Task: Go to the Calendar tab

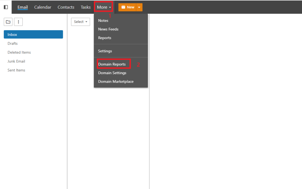Action: pos(43,7)
